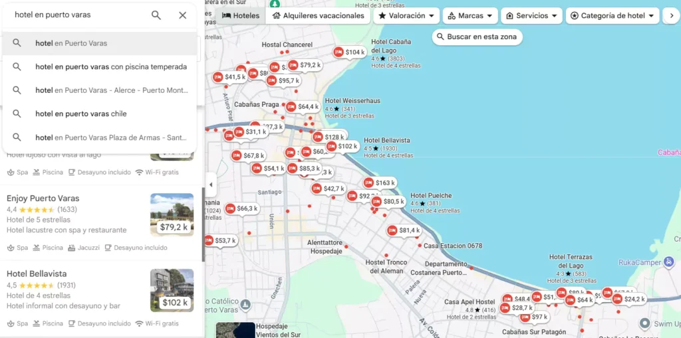Screen dimensions: 681x338
Task: Open the Categoría de hotel dropdown
Action: [x=613, y=16]
